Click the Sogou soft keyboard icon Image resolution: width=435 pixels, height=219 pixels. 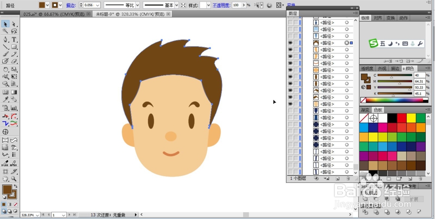(405, 43)
